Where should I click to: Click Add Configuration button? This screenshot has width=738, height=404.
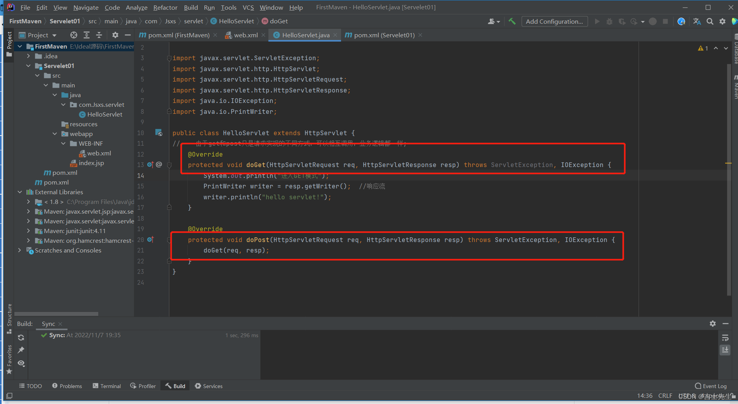point(554,21)
